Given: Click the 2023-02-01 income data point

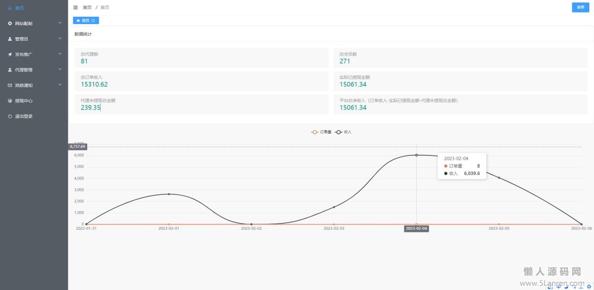Looking at the screenshot, I should click(168, 194).
